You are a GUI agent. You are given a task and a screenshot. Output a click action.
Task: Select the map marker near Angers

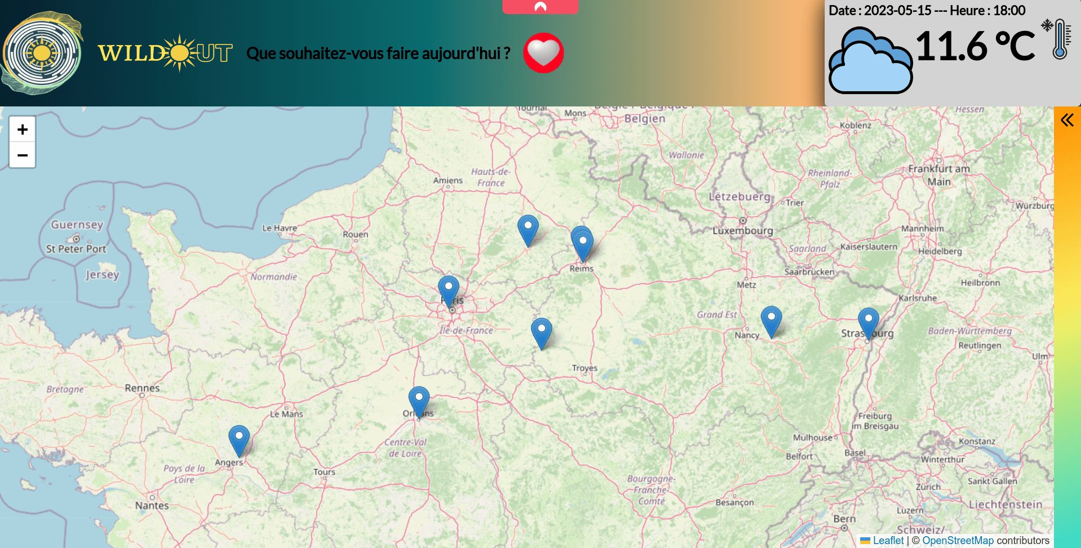click(x=239, y=440)
